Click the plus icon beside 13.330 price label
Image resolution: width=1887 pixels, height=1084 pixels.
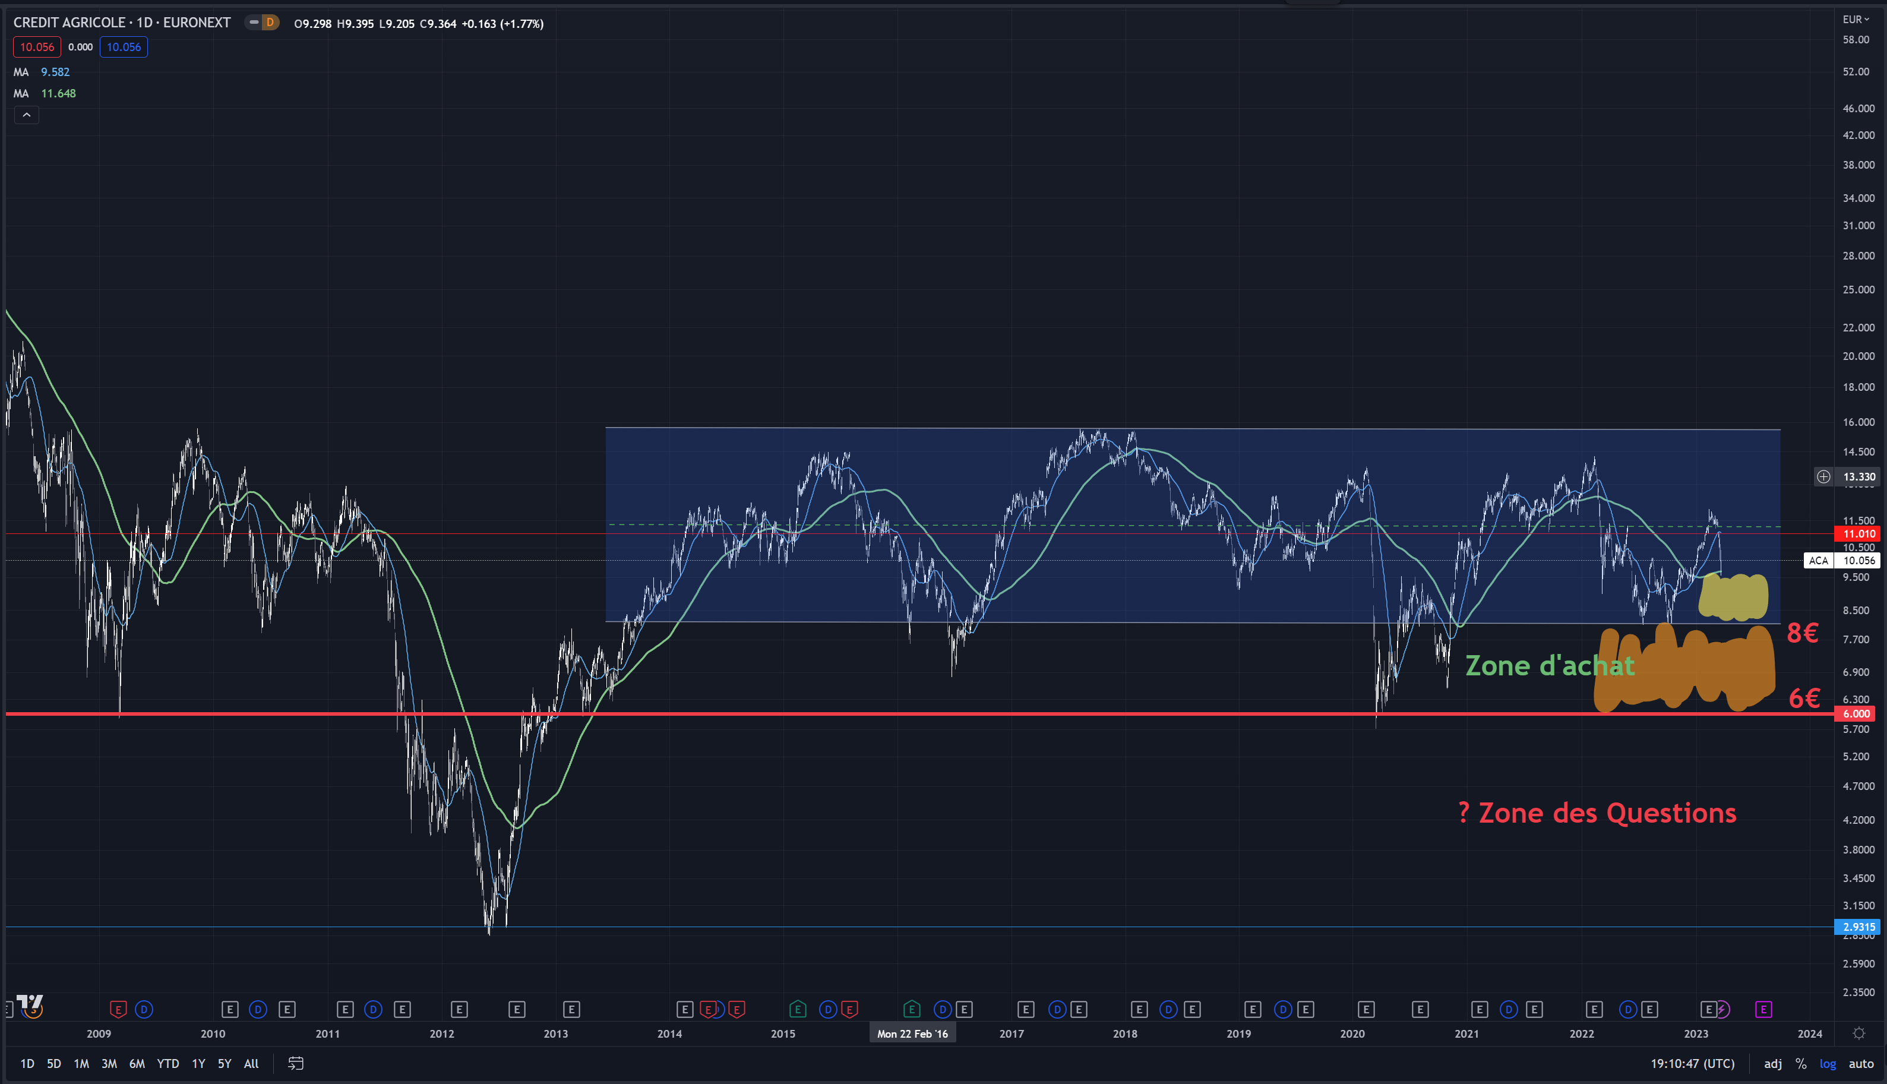[1823, 476]
